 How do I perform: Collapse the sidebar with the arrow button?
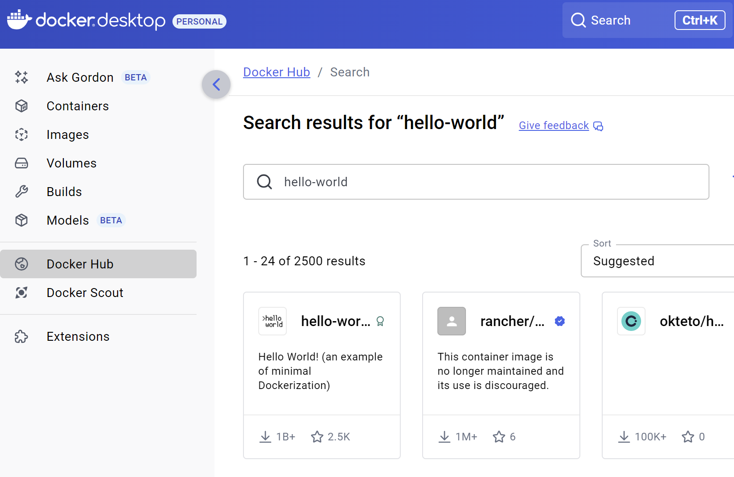coord(216,84)
